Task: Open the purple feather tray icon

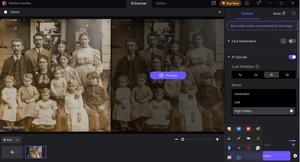Action: pos(239,138)
